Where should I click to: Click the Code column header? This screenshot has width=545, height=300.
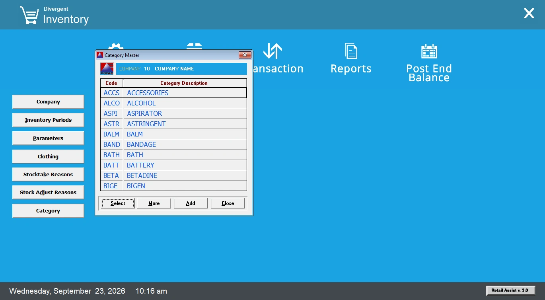111,83
